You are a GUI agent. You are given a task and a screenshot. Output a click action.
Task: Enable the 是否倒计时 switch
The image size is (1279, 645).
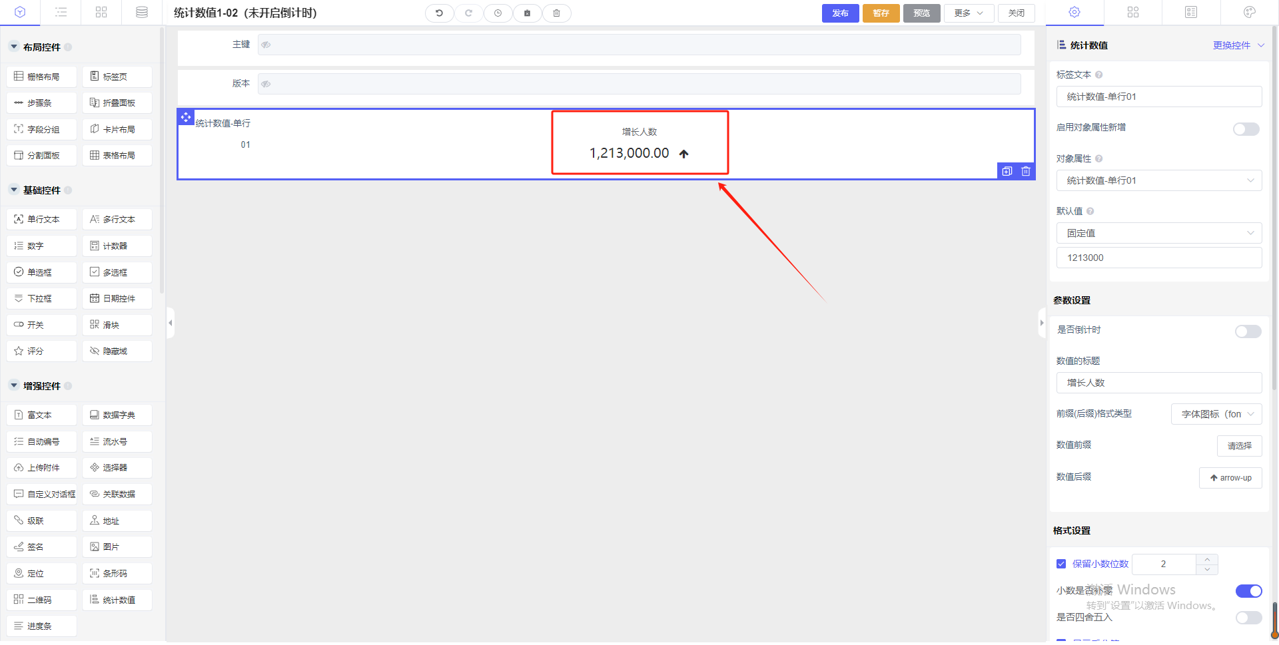point(1247,331)
